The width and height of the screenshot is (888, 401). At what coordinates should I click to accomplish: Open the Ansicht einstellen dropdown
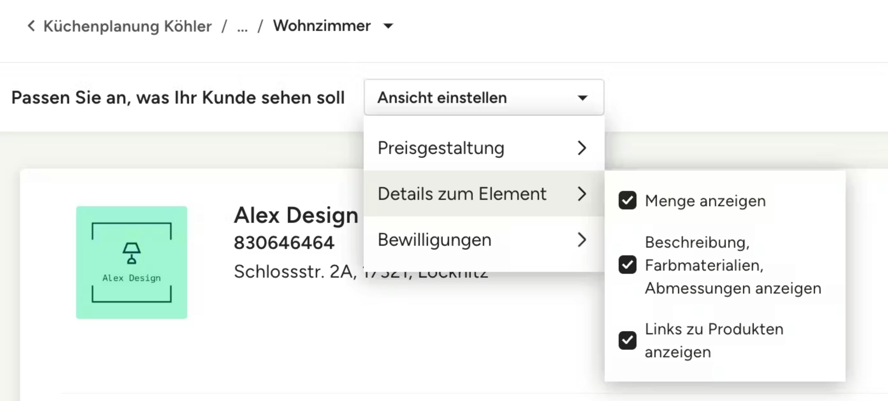483,98
